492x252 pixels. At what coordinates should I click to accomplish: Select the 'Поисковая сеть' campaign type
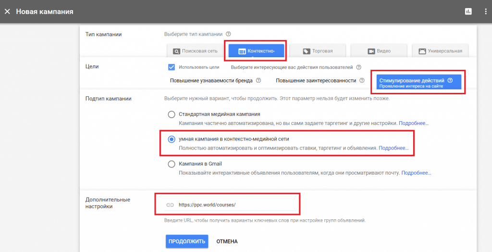click(196, 51)
